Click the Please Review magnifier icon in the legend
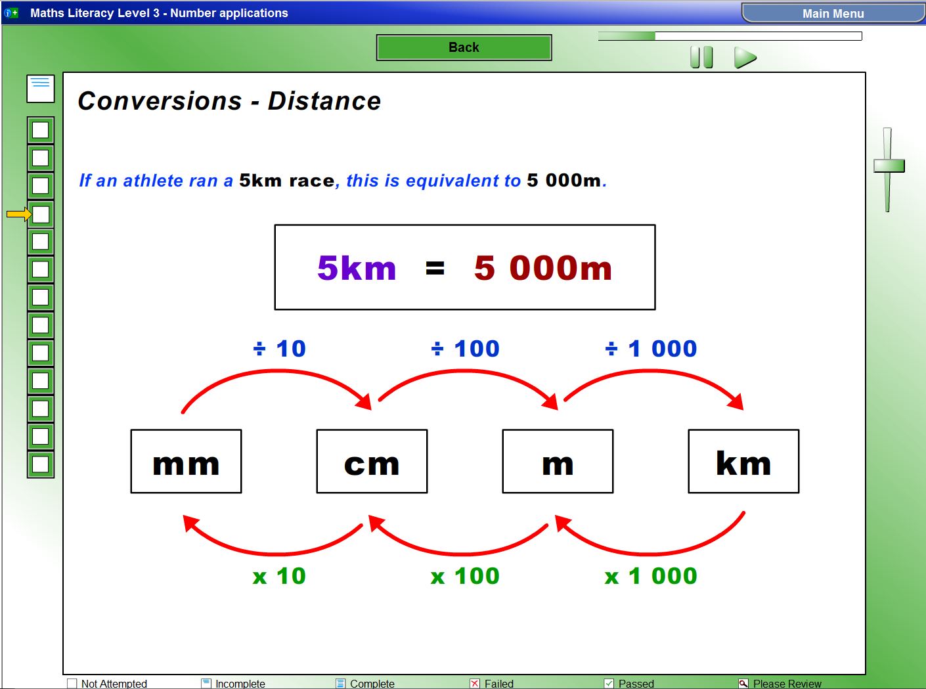 [x=743, y=683]
